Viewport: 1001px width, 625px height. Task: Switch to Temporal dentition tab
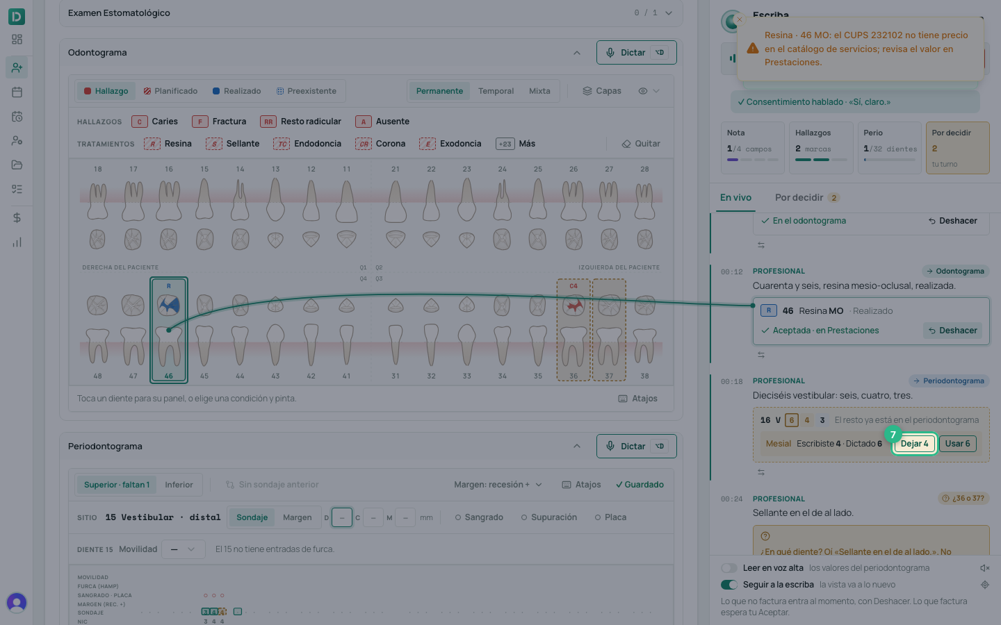pyautogui.click(x=496, y=91)
